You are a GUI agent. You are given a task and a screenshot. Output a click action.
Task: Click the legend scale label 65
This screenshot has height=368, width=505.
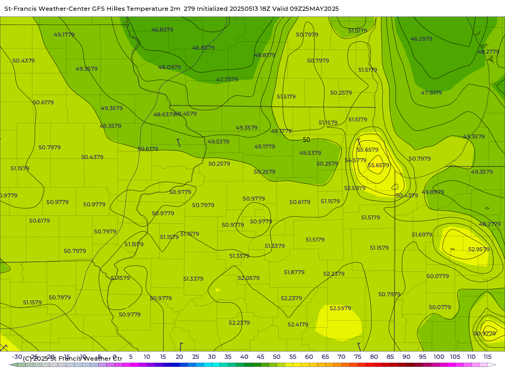pos(325,357)
